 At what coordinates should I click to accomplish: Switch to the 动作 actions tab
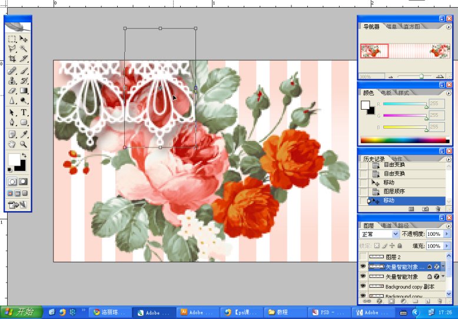pyautogui.click(x=396, y=159)
